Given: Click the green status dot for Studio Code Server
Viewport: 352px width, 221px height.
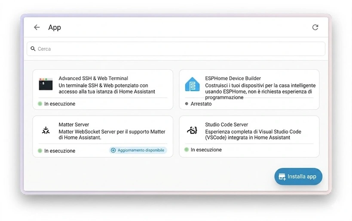Looking at the screenshot, I should point(187,149).
